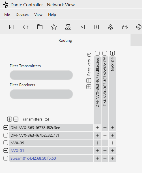Image resolution: width=142 pixels, height=173 pixels.
Task: Toggle crosspoint of Stream01c4.42.68.50.fb.50 and DM-NVX-363-f6778d82c3ee
Action: pyautogui.click(x=97, y=158)
